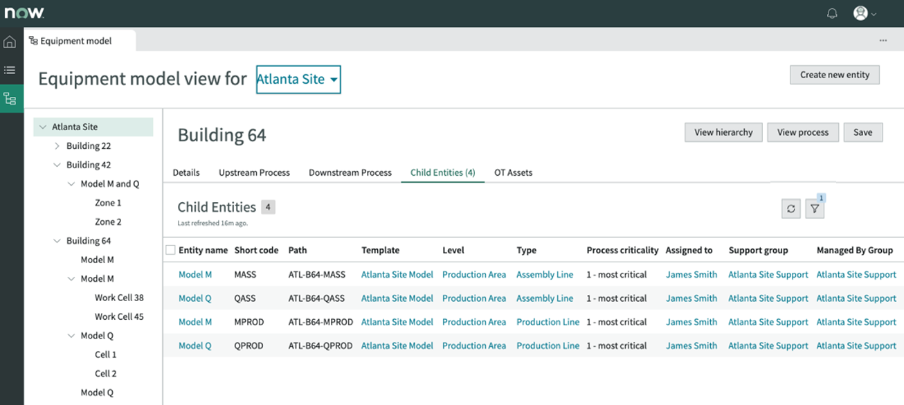Select Work Cell 38 in the tree
Screen dimensions: 904x405
click(119, 298)
